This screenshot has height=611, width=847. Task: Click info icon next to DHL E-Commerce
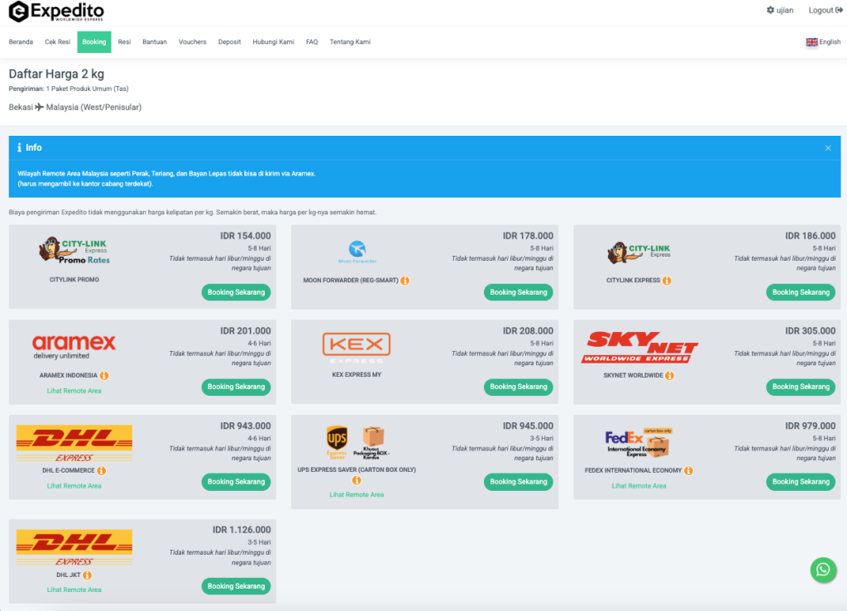(102, 471)
